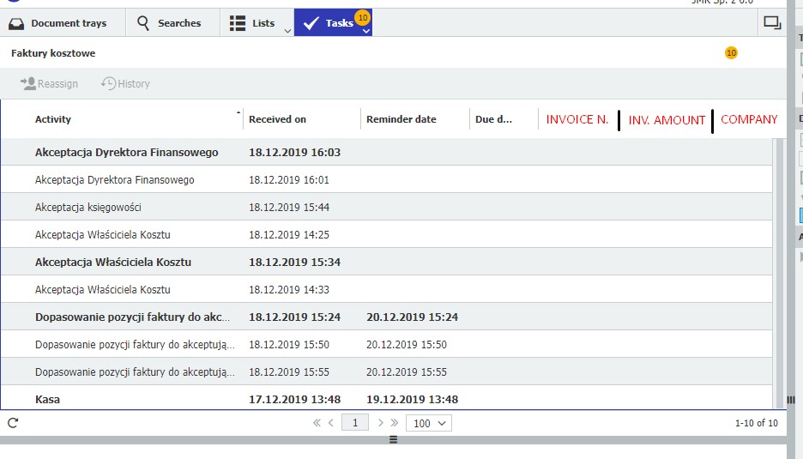Click the page number input field
This screenshot has height=459, width=803.
(x=354, y=423)
